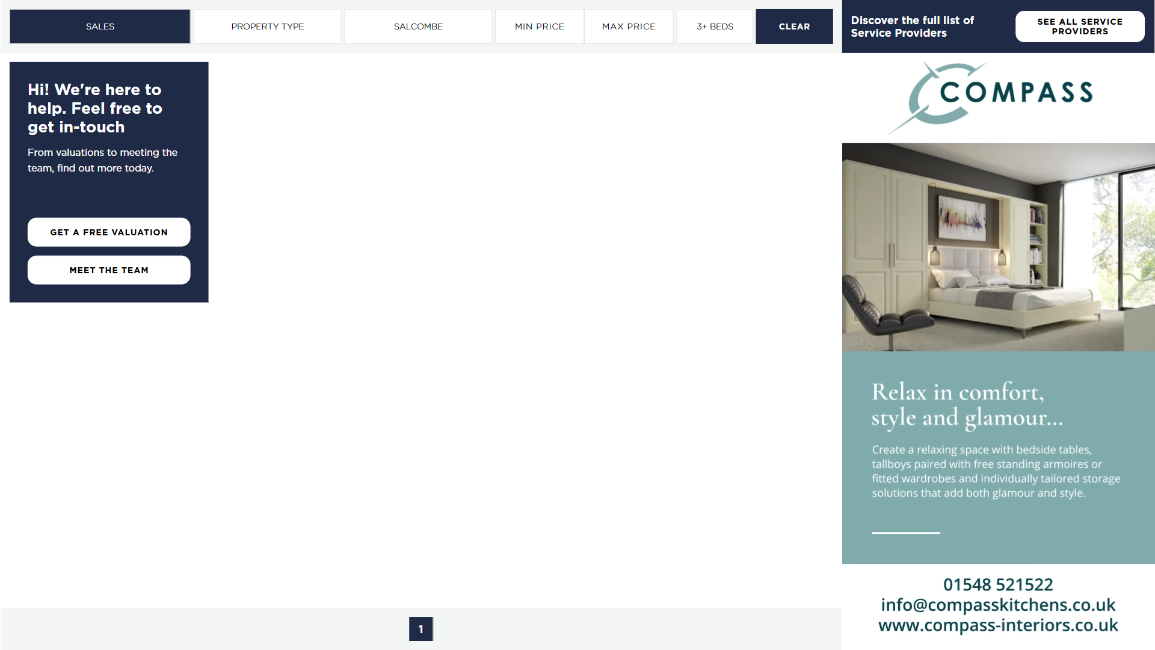1155x650 pixels.
Task: Open the Sales dropdown filter
Action: (x=100, y=26)
